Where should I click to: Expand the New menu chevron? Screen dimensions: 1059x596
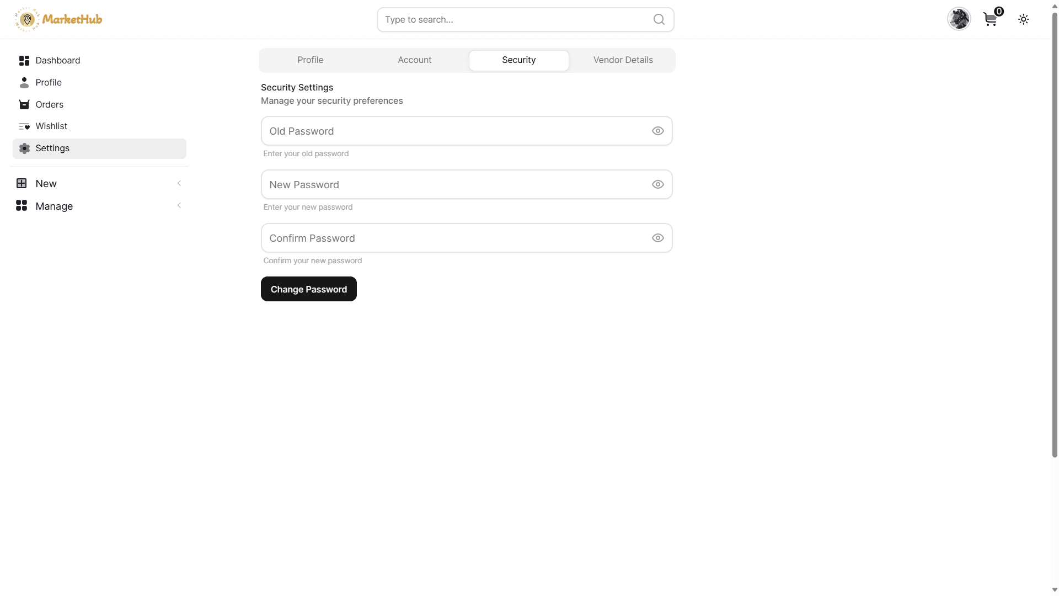click(x=179, y=183)
